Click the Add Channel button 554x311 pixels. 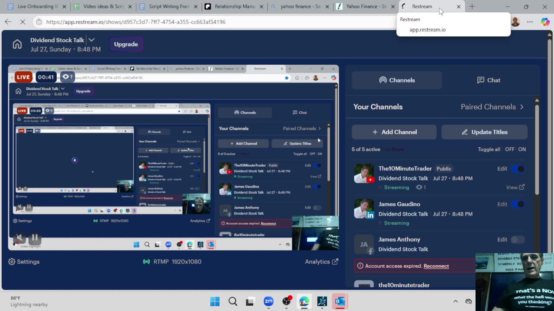pyautogui.click(x=394, y=132)
